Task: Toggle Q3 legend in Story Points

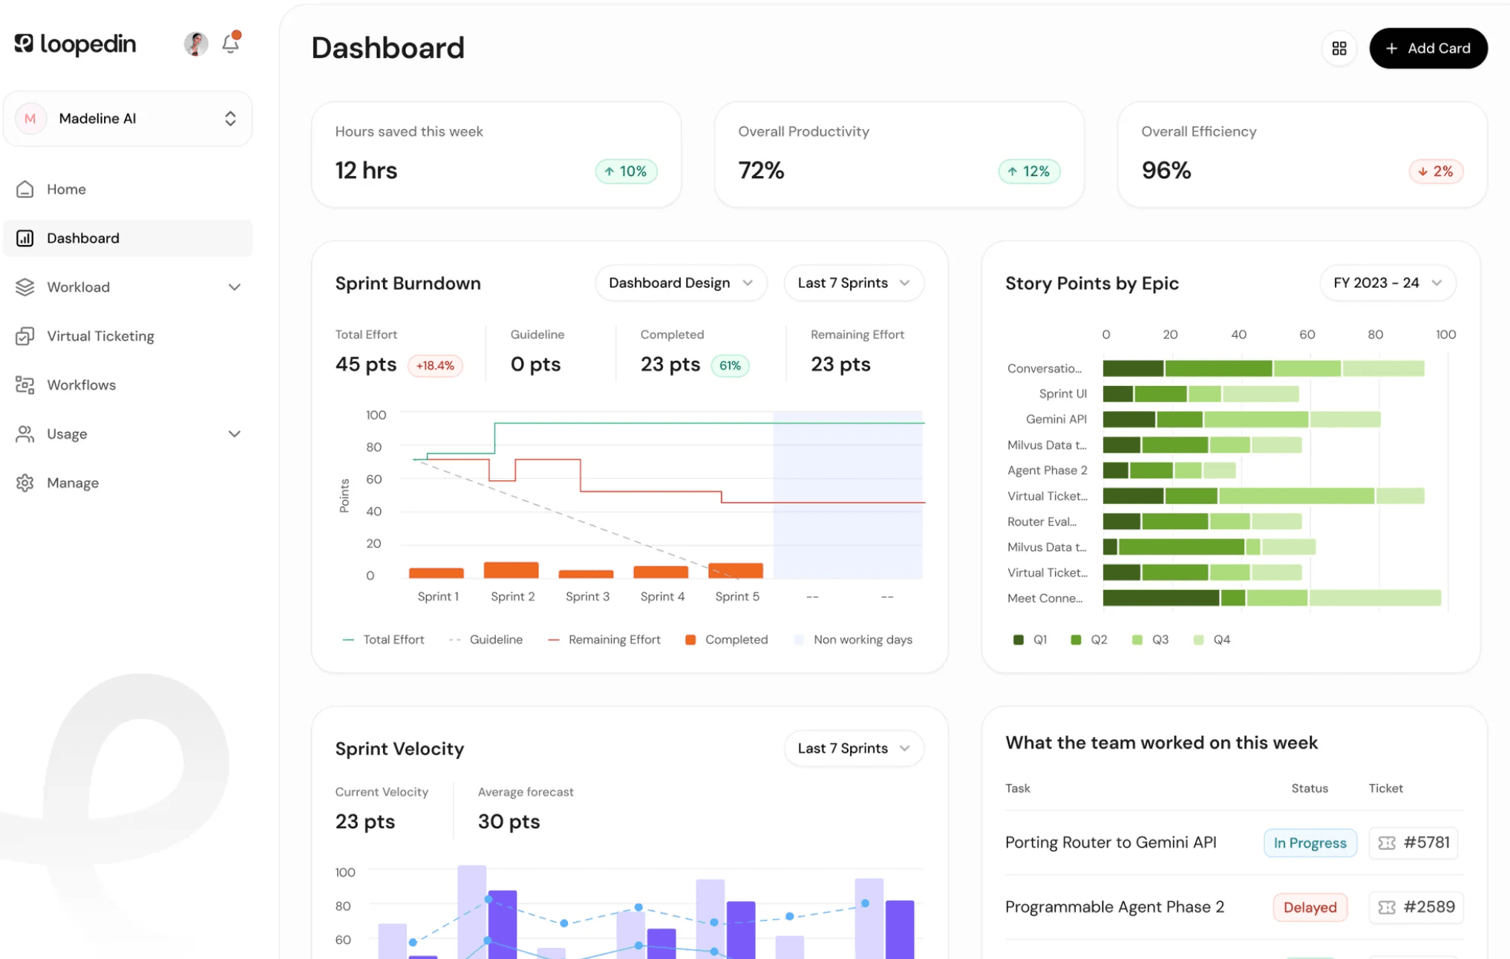Action: [x=1150, y=640]
